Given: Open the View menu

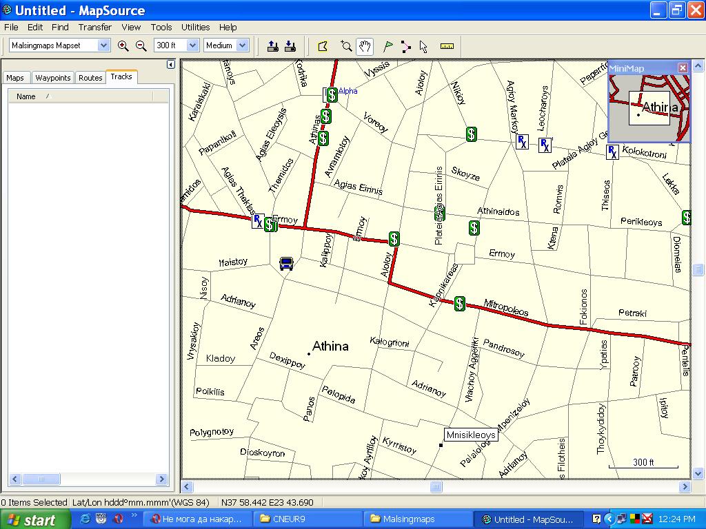Looking at the screenshot, I should point(131,27).
